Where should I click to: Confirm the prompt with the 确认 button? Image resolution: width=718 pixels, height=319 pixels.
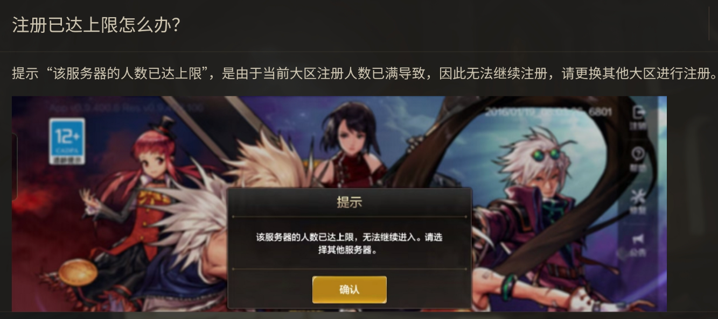click(350, 289)
